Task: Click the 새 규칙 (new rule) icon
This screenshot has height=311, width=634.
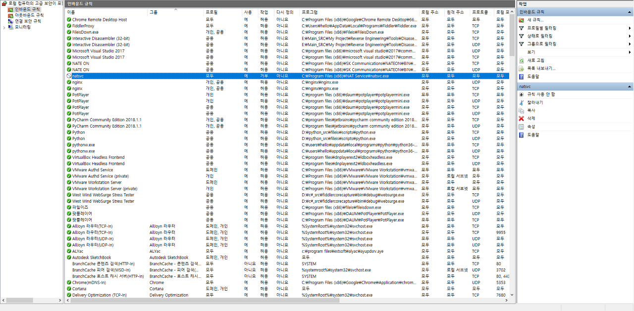Action: click(521, 20)
